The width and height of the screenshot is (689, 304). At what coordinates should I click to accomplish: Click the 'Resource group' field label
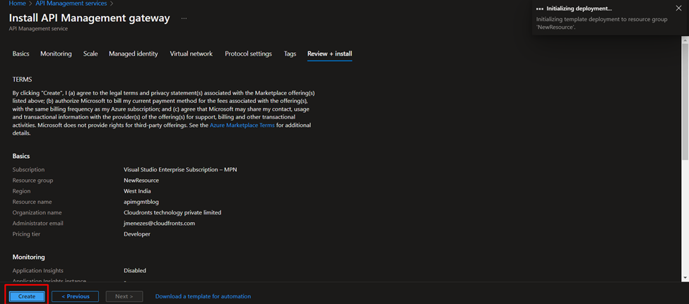point(33,181)
